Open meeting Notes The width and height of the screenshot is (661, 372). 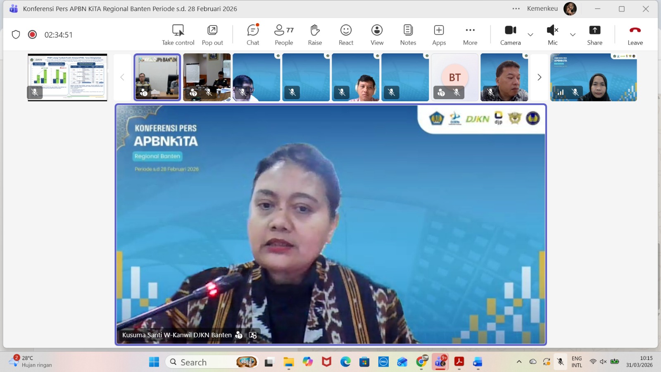(408, 35)
